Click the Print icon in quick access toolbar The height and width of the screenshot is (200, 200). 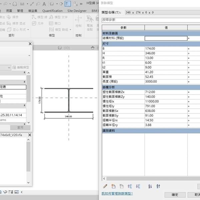[x=14, y=4]
